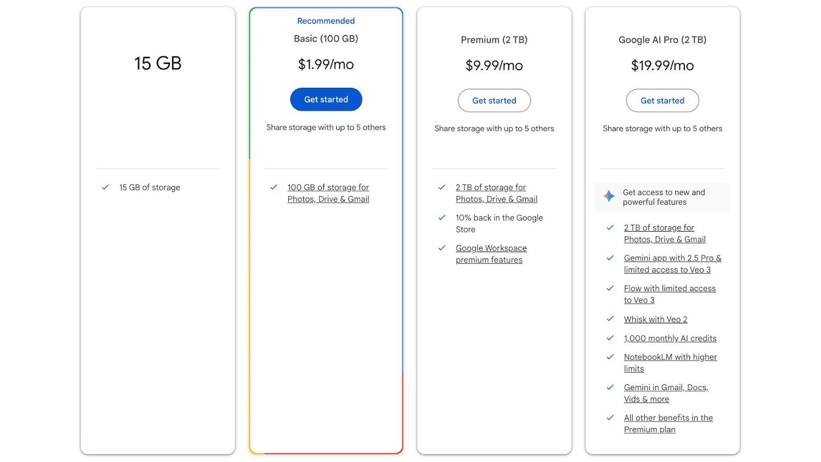Click Get started for Premium 2 TB
Image resolution: width=821 pixels, height=462 pixels.
pyautogui.click(x=494, y=101)
